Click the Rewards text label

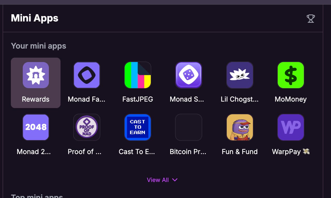click(36, 99)
